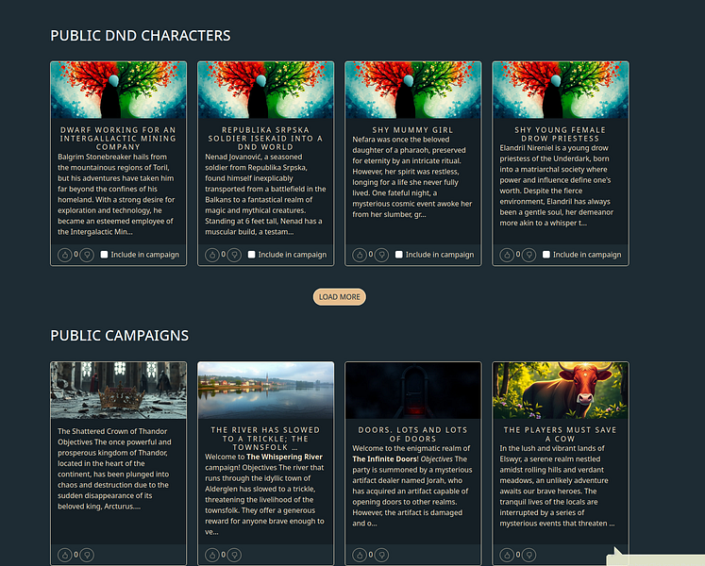Click the dark red doorway campaign image
Image resolution: width=705 pixels, height=566 pixels.
pyautogui.click(x=413, y=391)
